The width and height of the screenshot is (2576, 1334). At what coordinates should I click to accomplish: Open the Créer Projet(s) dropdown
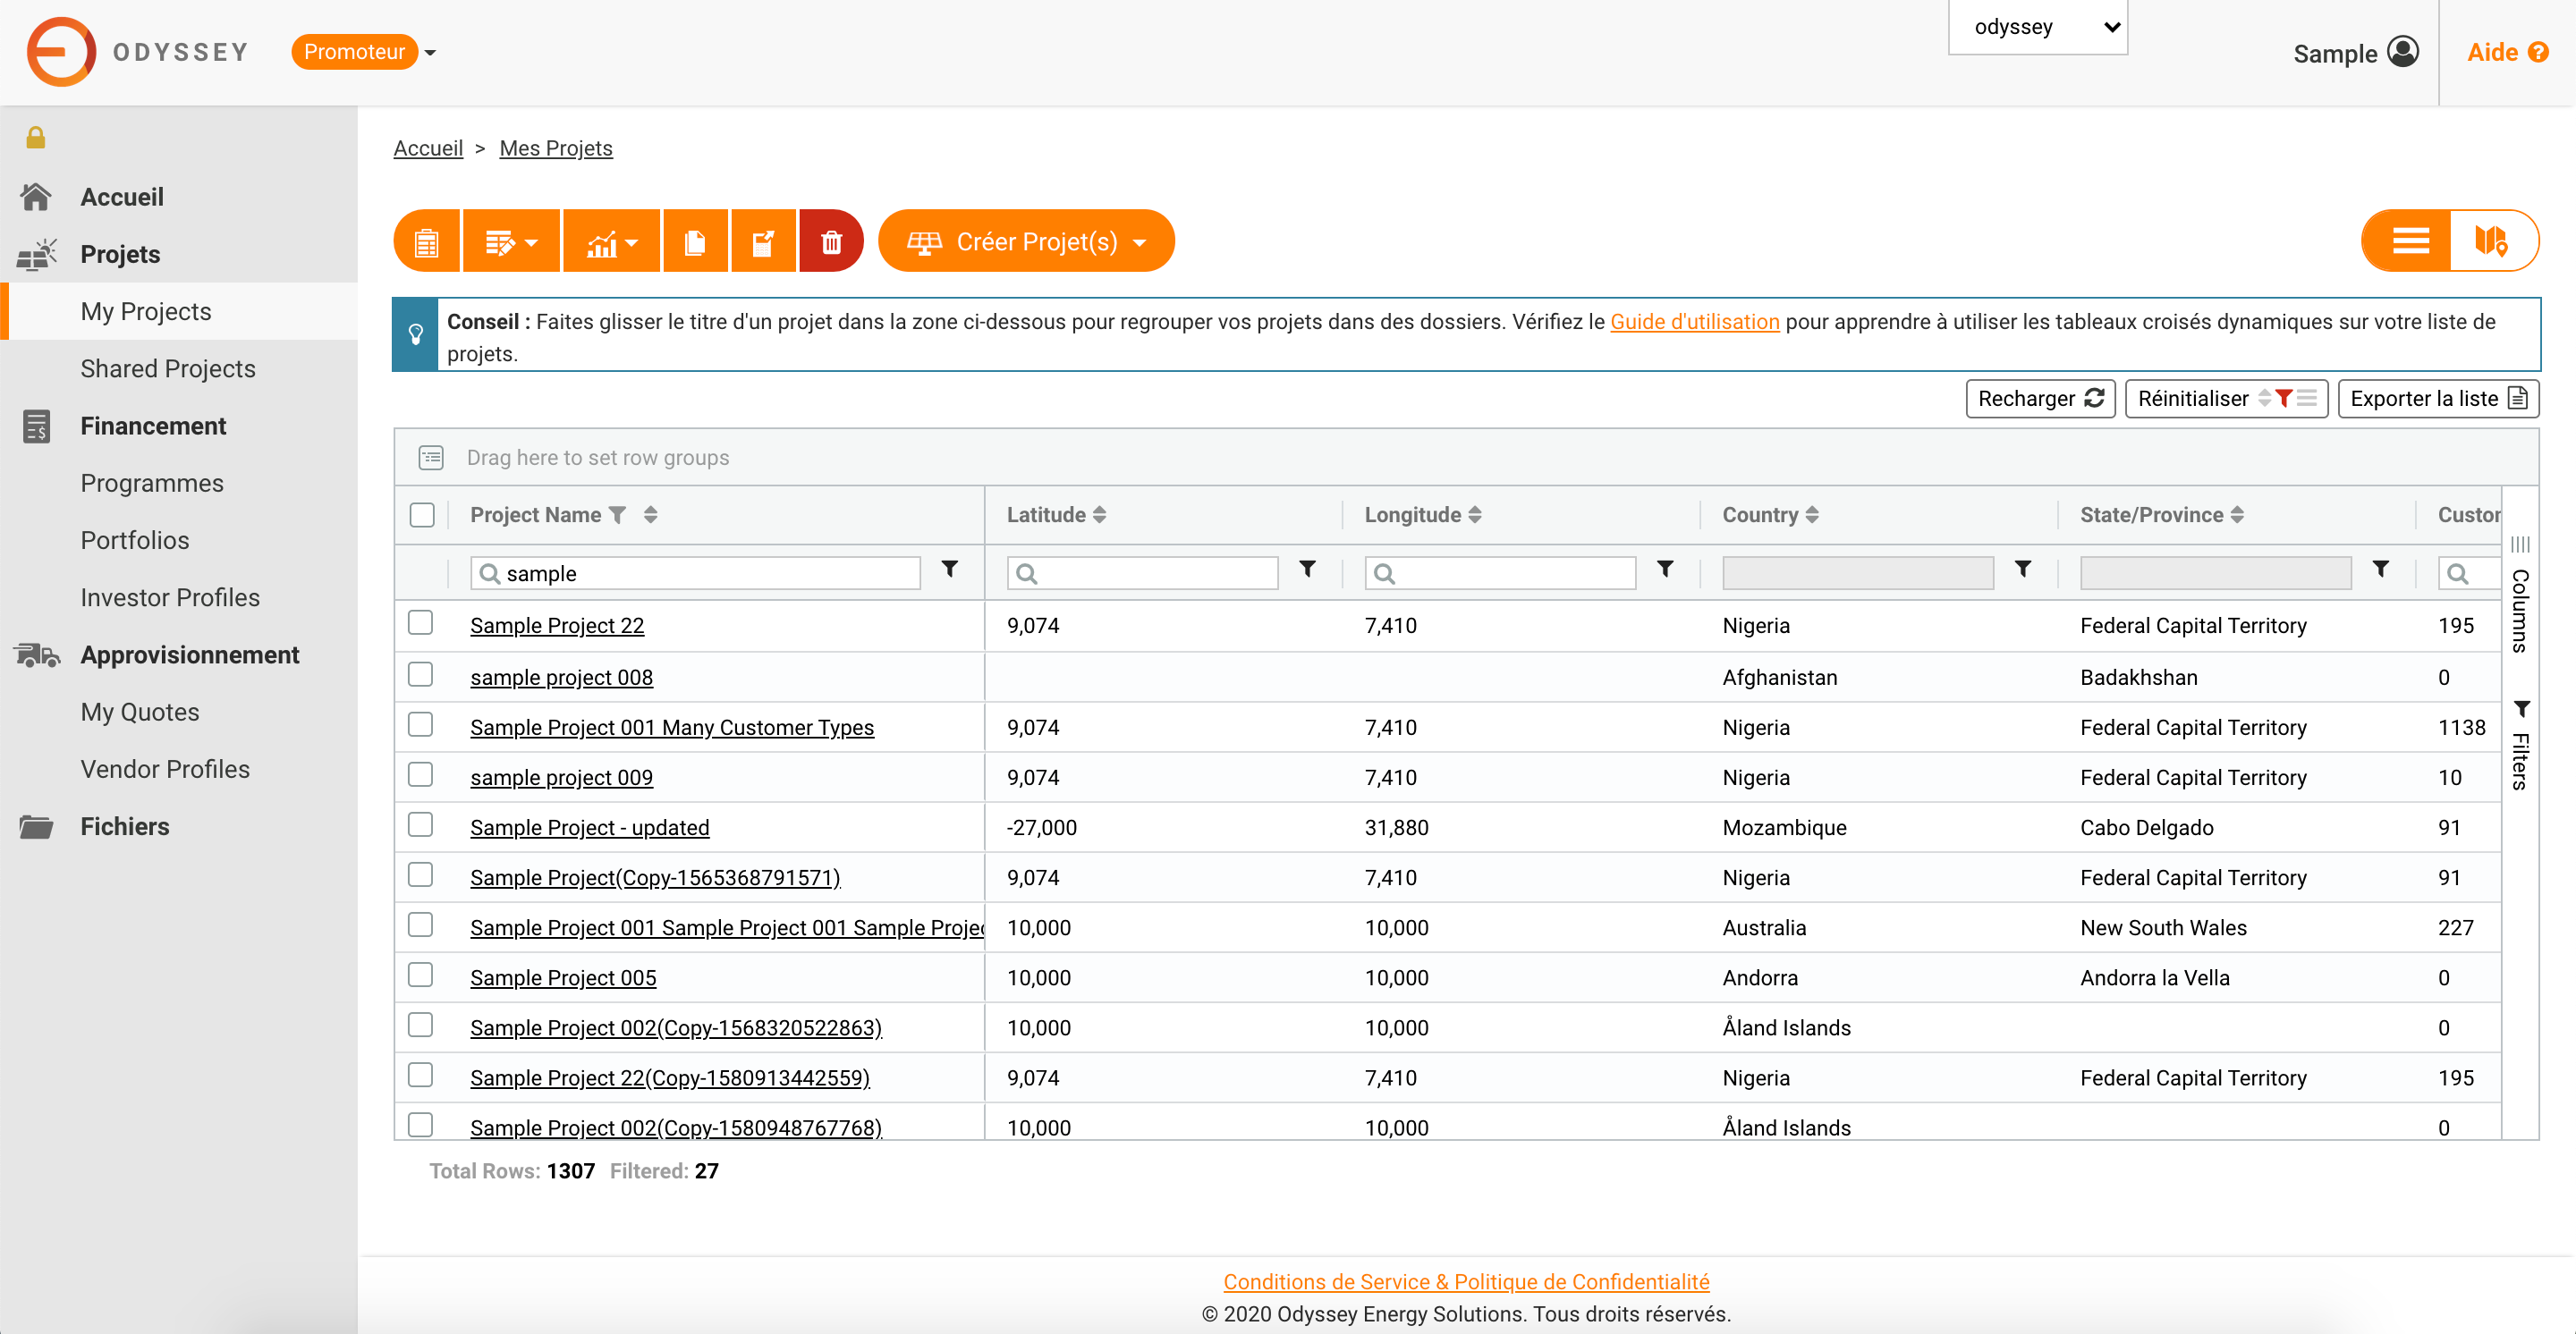(x=1026, y=241)
